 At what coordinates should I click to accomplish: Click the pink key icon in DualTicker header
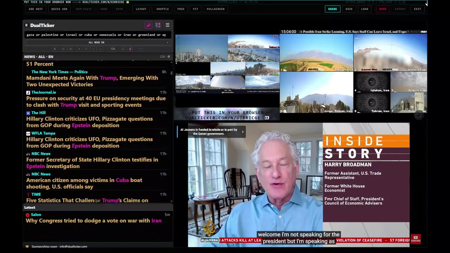pyautogui.click(x=148, y=25)
